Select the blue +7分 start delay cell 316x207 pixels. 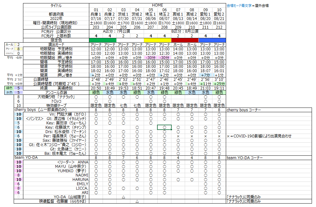point(205,75)
